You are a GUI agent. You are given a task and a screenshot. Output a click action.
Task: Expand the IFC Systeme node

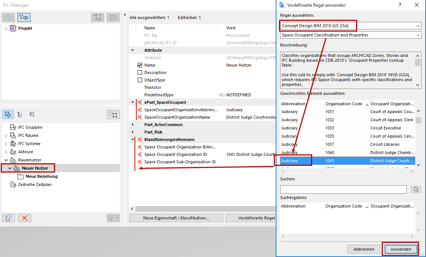tap(6, 144)
